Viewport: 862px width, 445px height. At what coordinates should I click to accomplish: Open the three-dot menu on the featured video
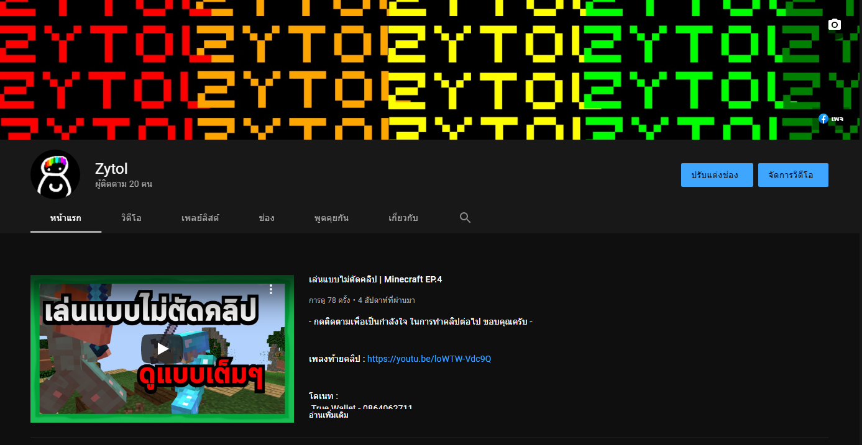tap(271, 289)
